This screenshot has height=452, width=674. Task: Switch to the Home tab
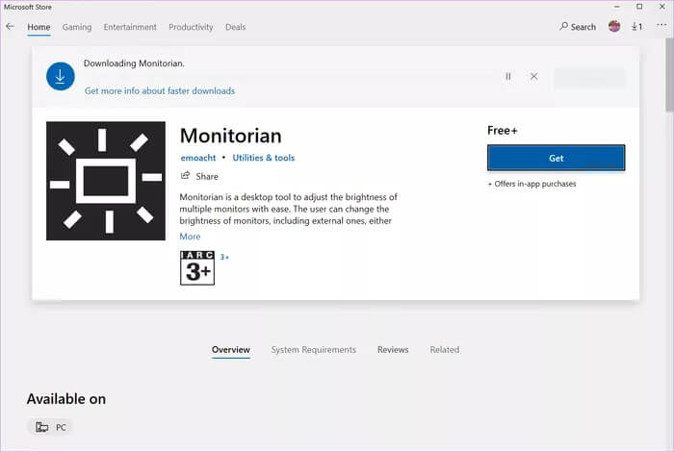point(39,27)
